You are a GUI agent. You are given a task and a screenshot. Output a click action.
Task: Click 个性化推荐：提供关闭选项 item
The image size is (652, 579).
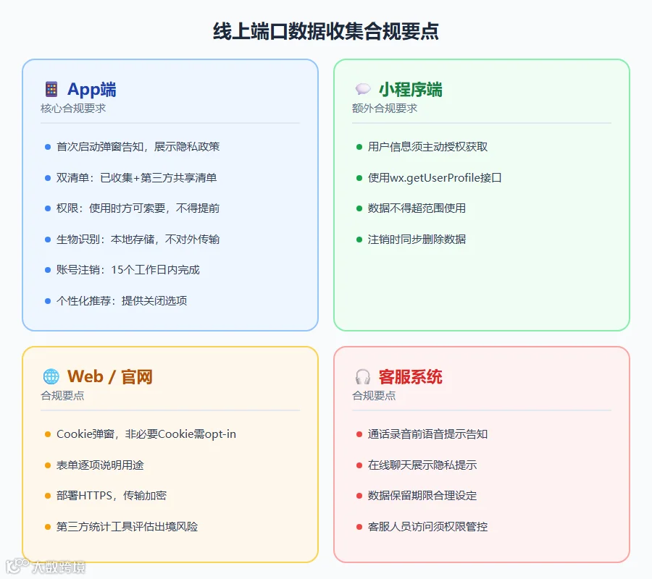tap(122, 300)
